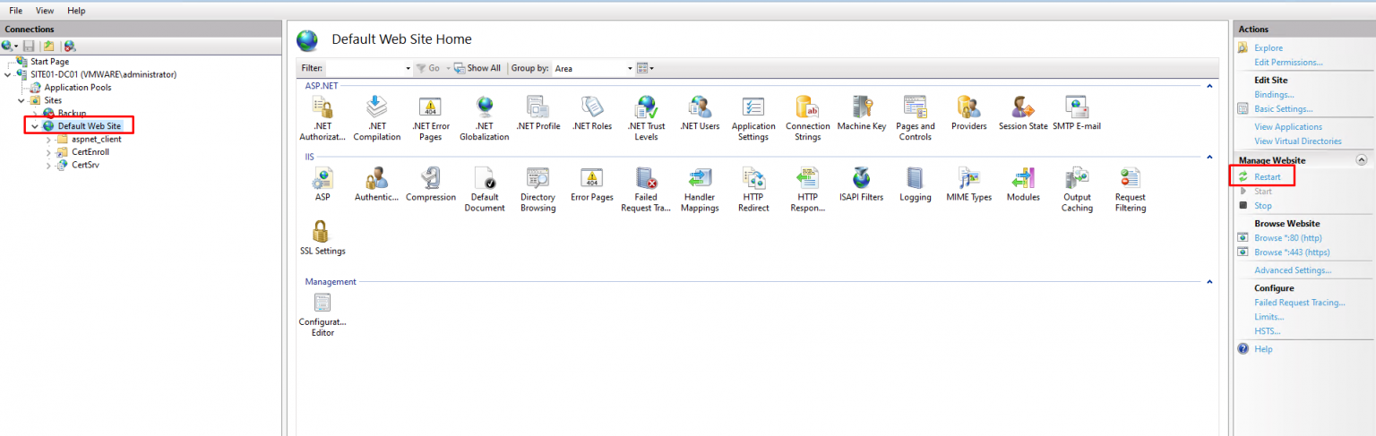Open the File menu

click(x=16, y=11)
